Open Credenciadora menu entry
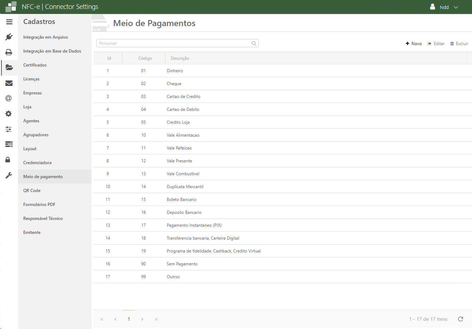Viewport: 472px width, 329px height. click(37, 163)
